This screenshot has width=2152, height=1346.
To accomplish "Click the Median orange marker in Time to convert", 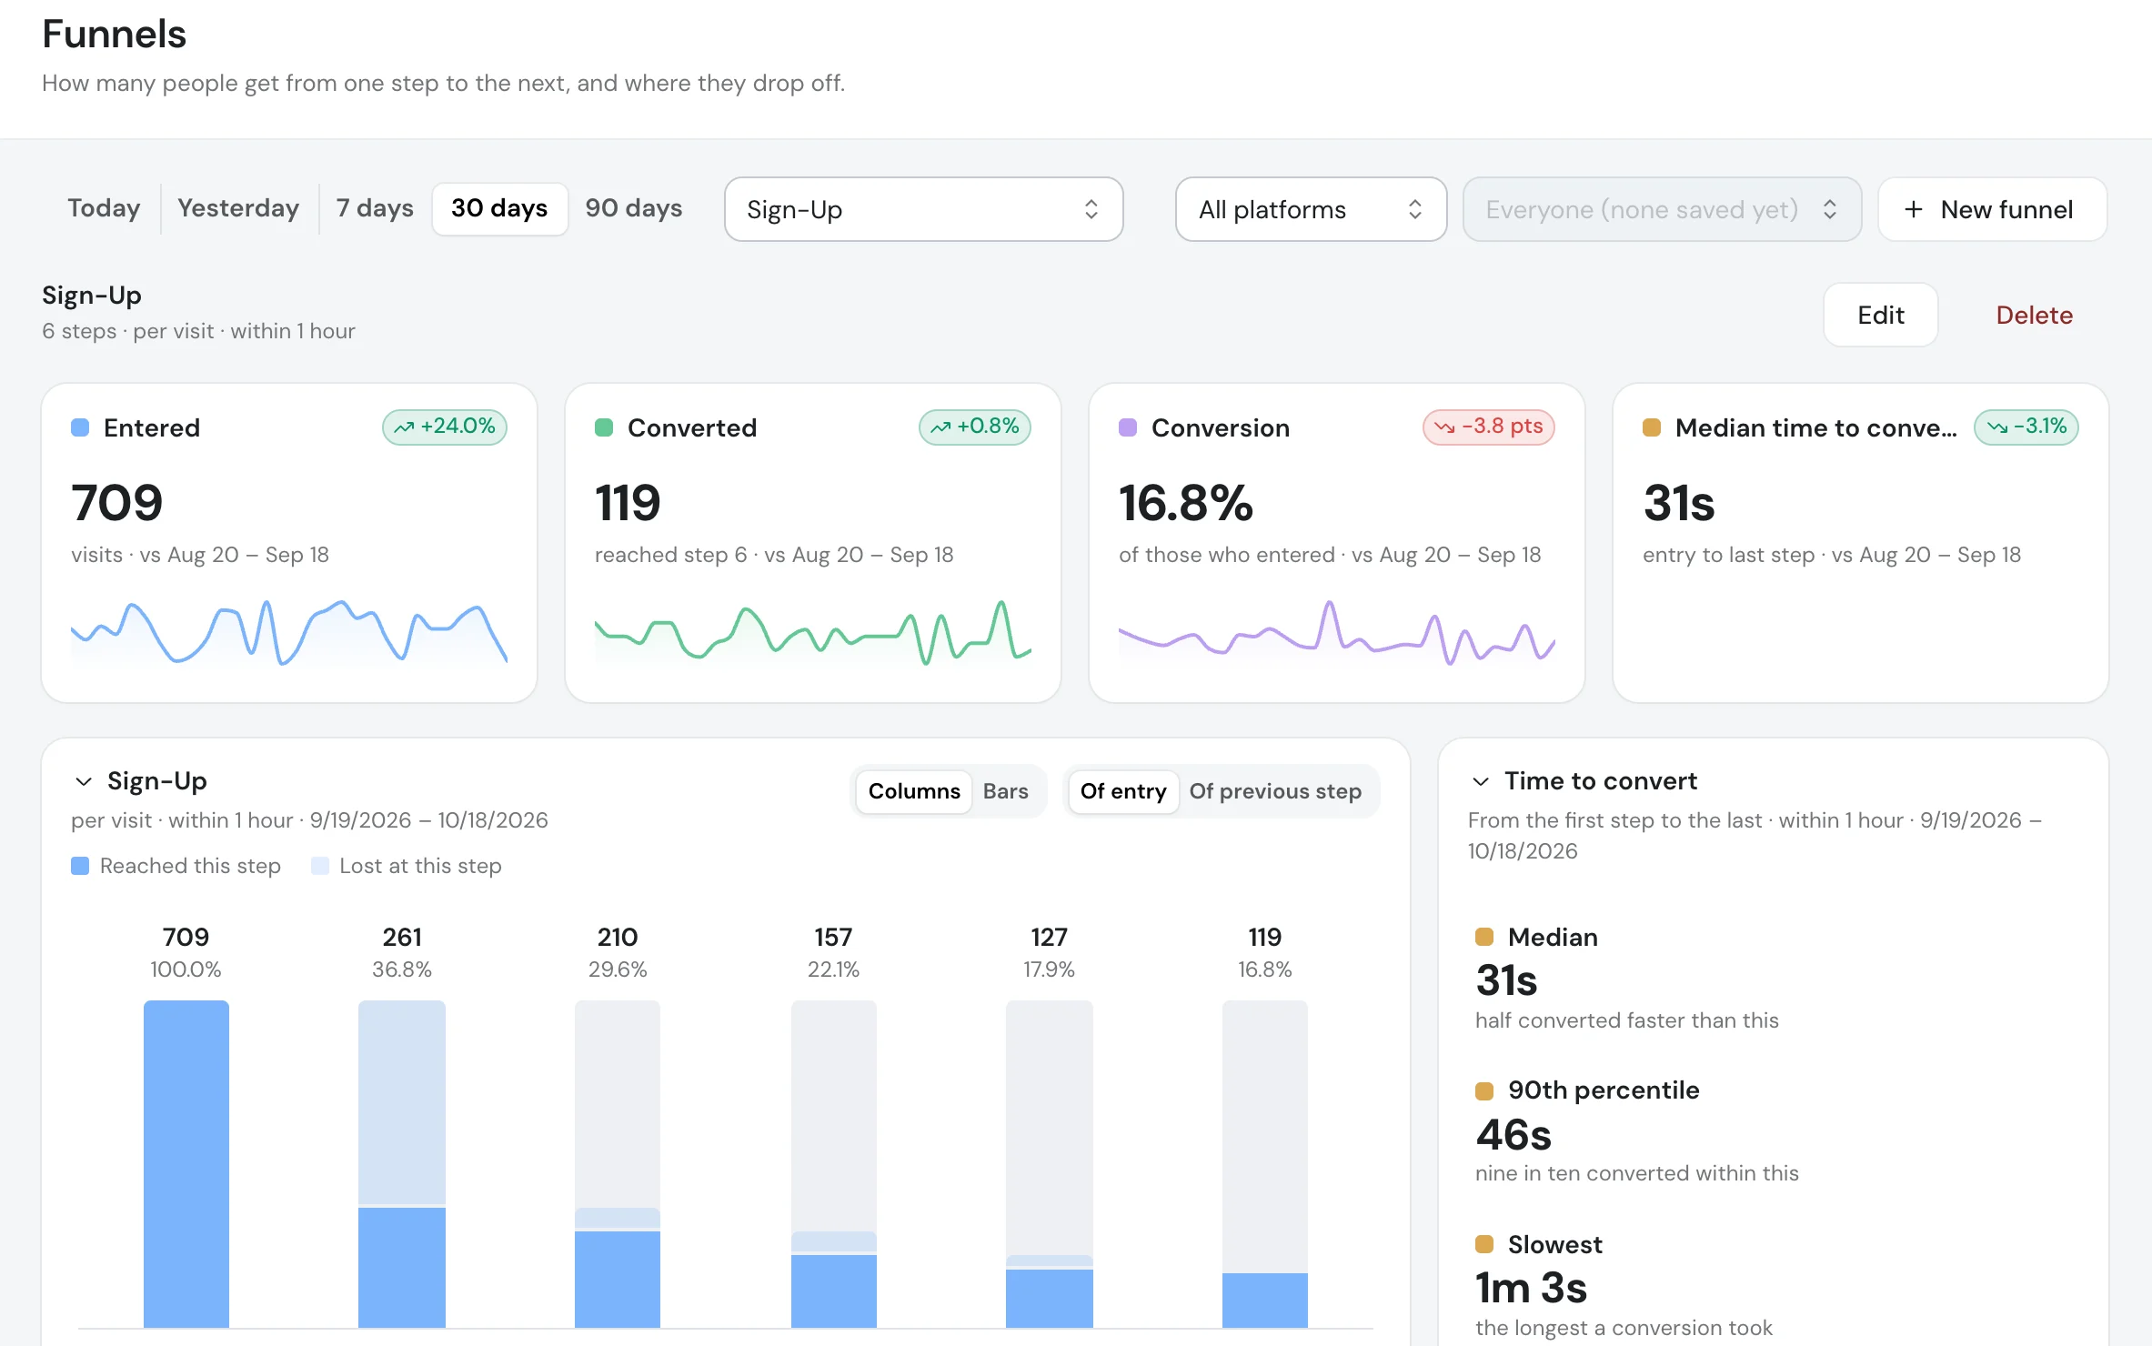I will click(x=1484, y=937).
